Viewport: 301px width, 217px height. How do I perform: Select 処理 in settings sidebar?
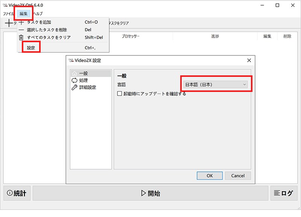click(x=91, y=80)
